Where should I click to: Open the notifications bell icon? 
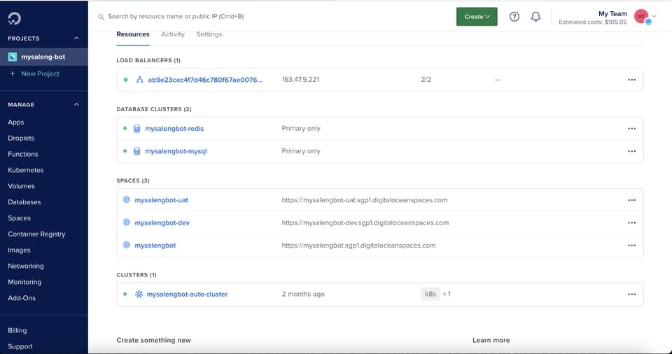click(535, 17)
